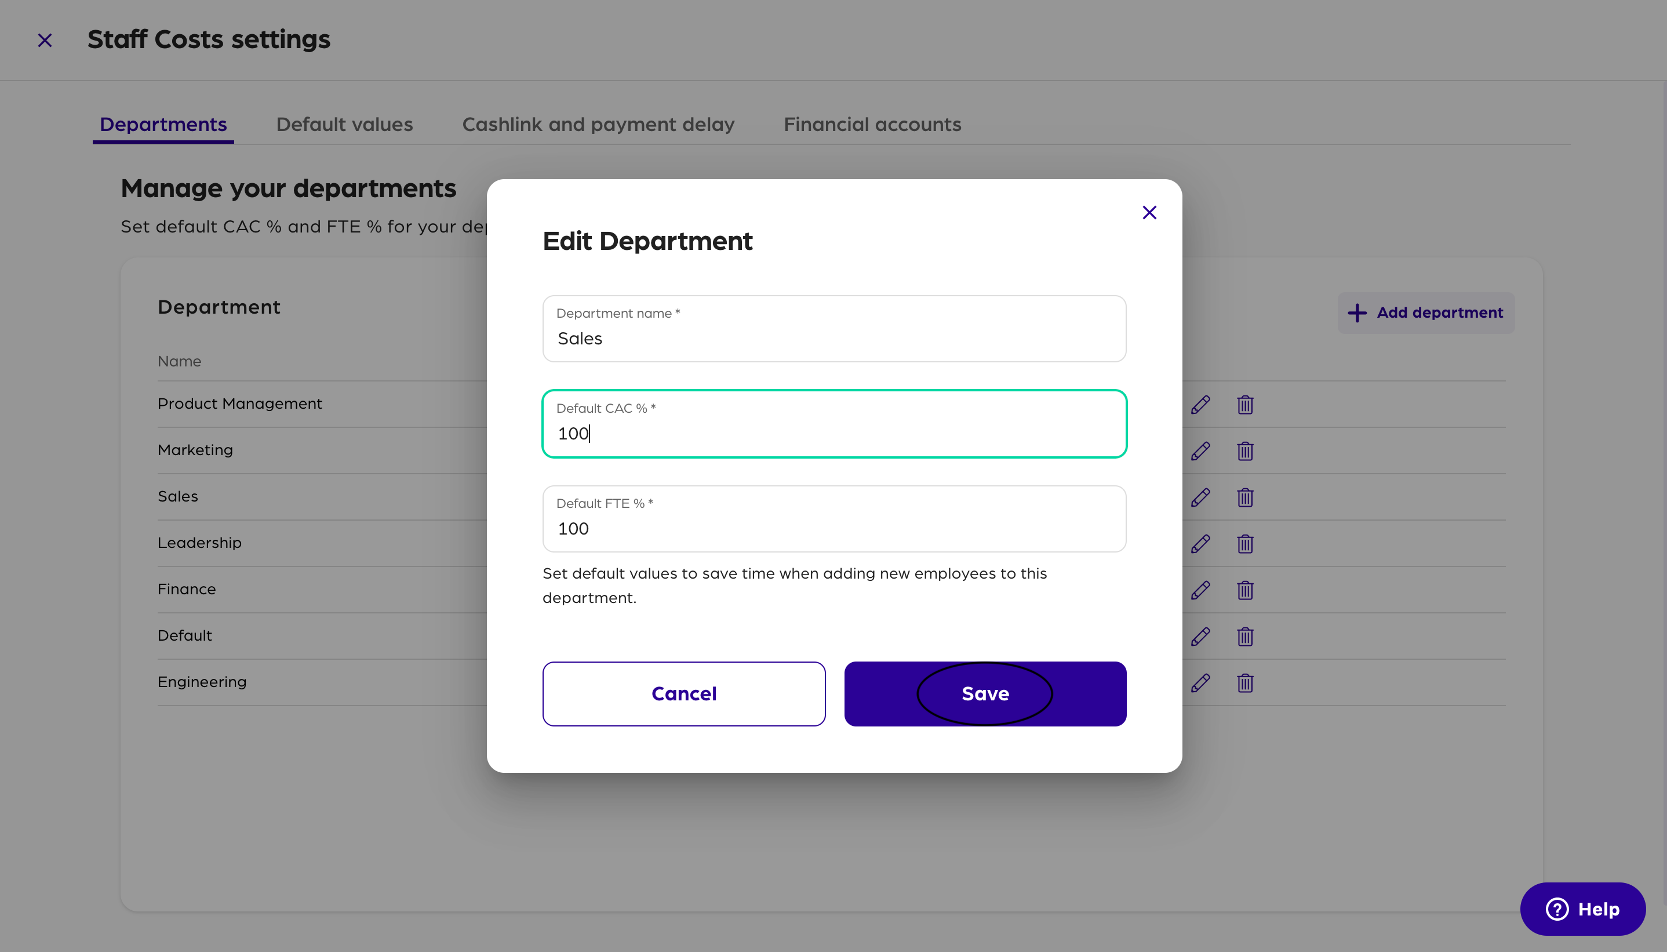Click the Name column header
The width and height of the screenshot is (1667, 952).
[x=179, y=361]
